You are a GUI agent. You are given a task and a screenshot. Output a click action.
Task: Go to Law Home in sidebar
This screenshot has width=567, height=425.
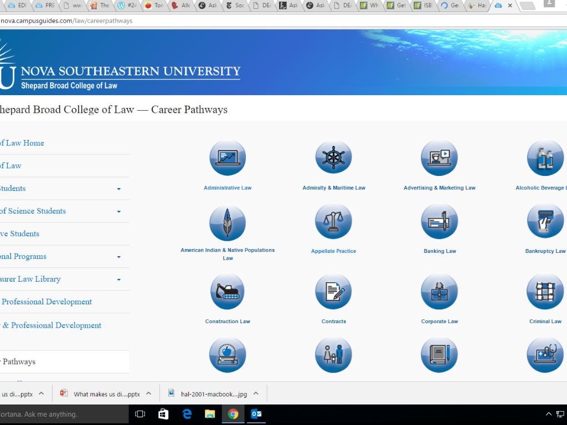pos(22,143)
